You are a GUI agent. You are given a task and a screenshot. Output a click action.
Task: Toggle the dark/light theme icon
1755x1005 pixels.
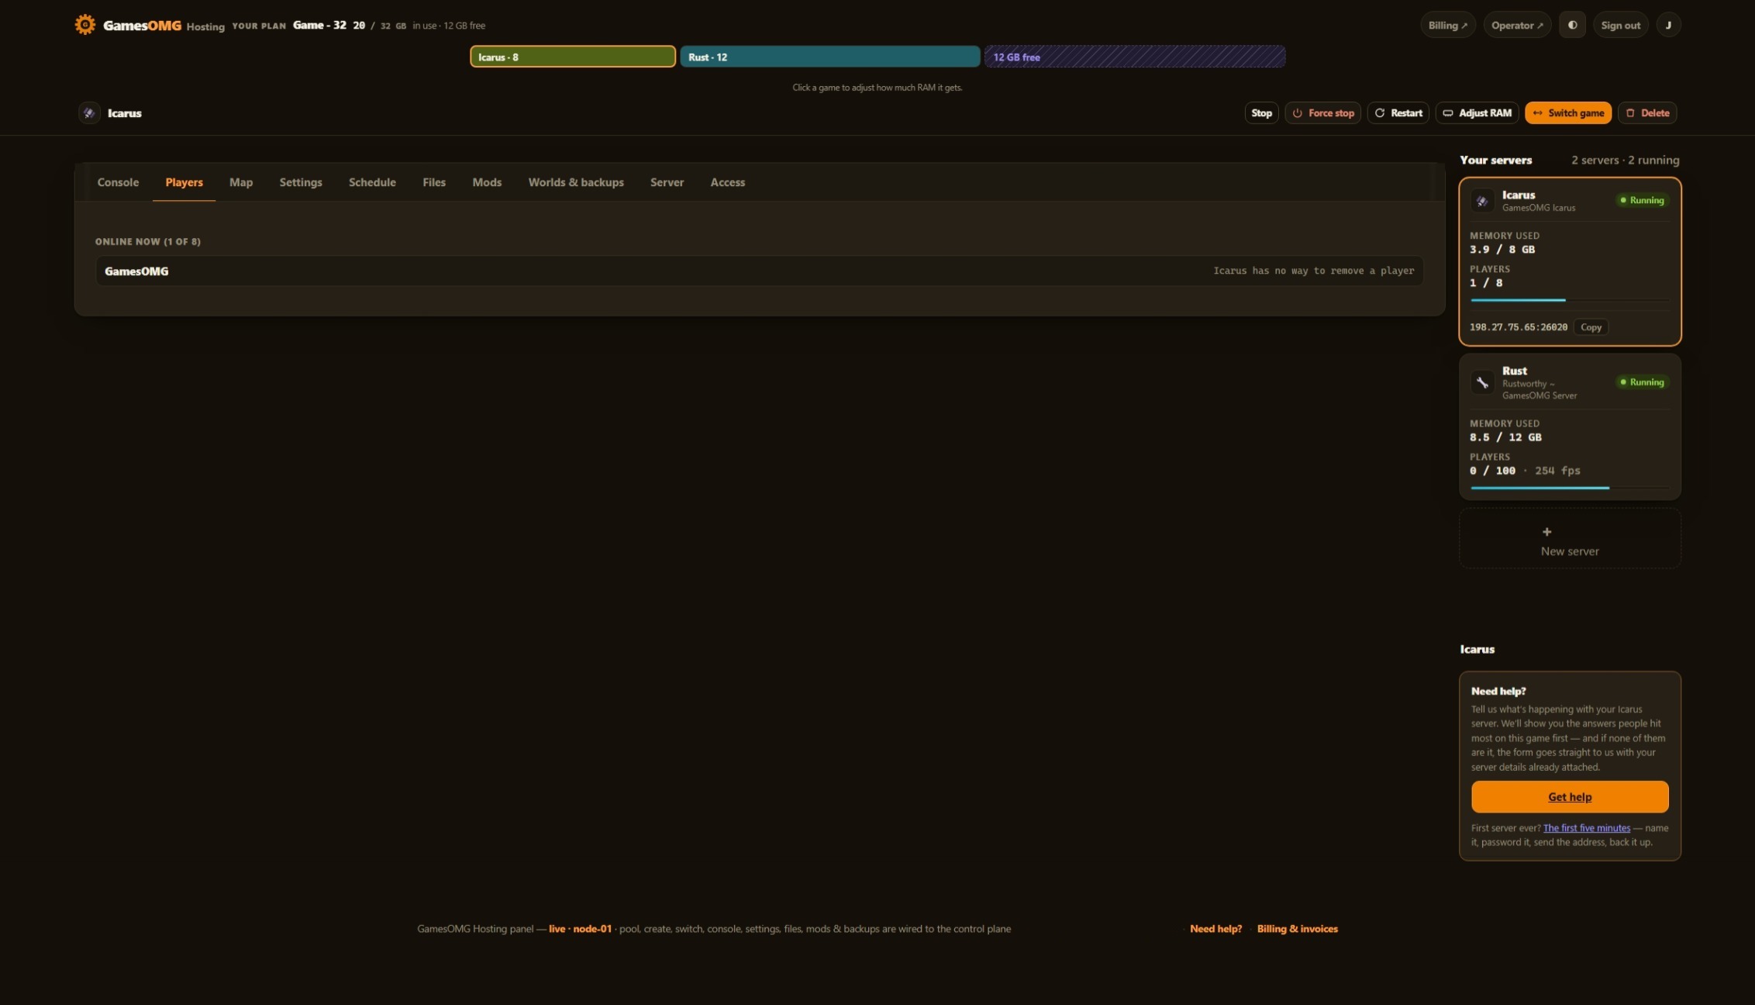[1572, 25]
